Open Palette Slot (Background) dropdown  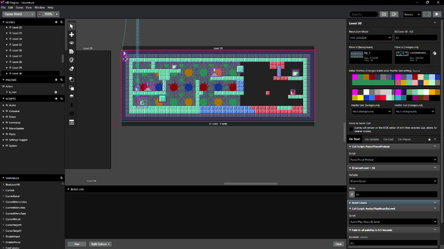click(x=372, y=111)
